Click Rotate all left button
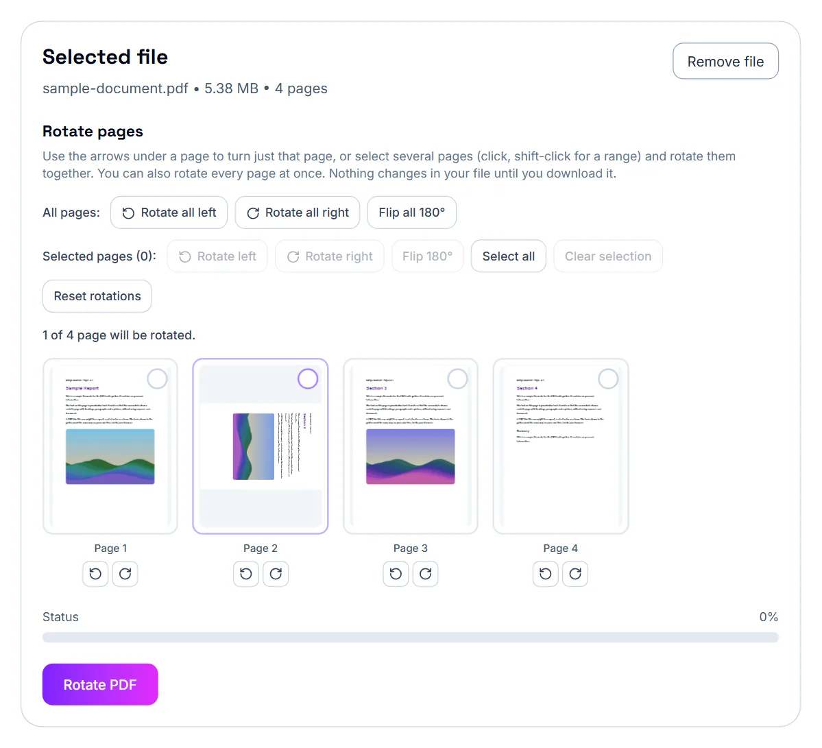This screenshot has width=822, height=748. tap(169, 213)
